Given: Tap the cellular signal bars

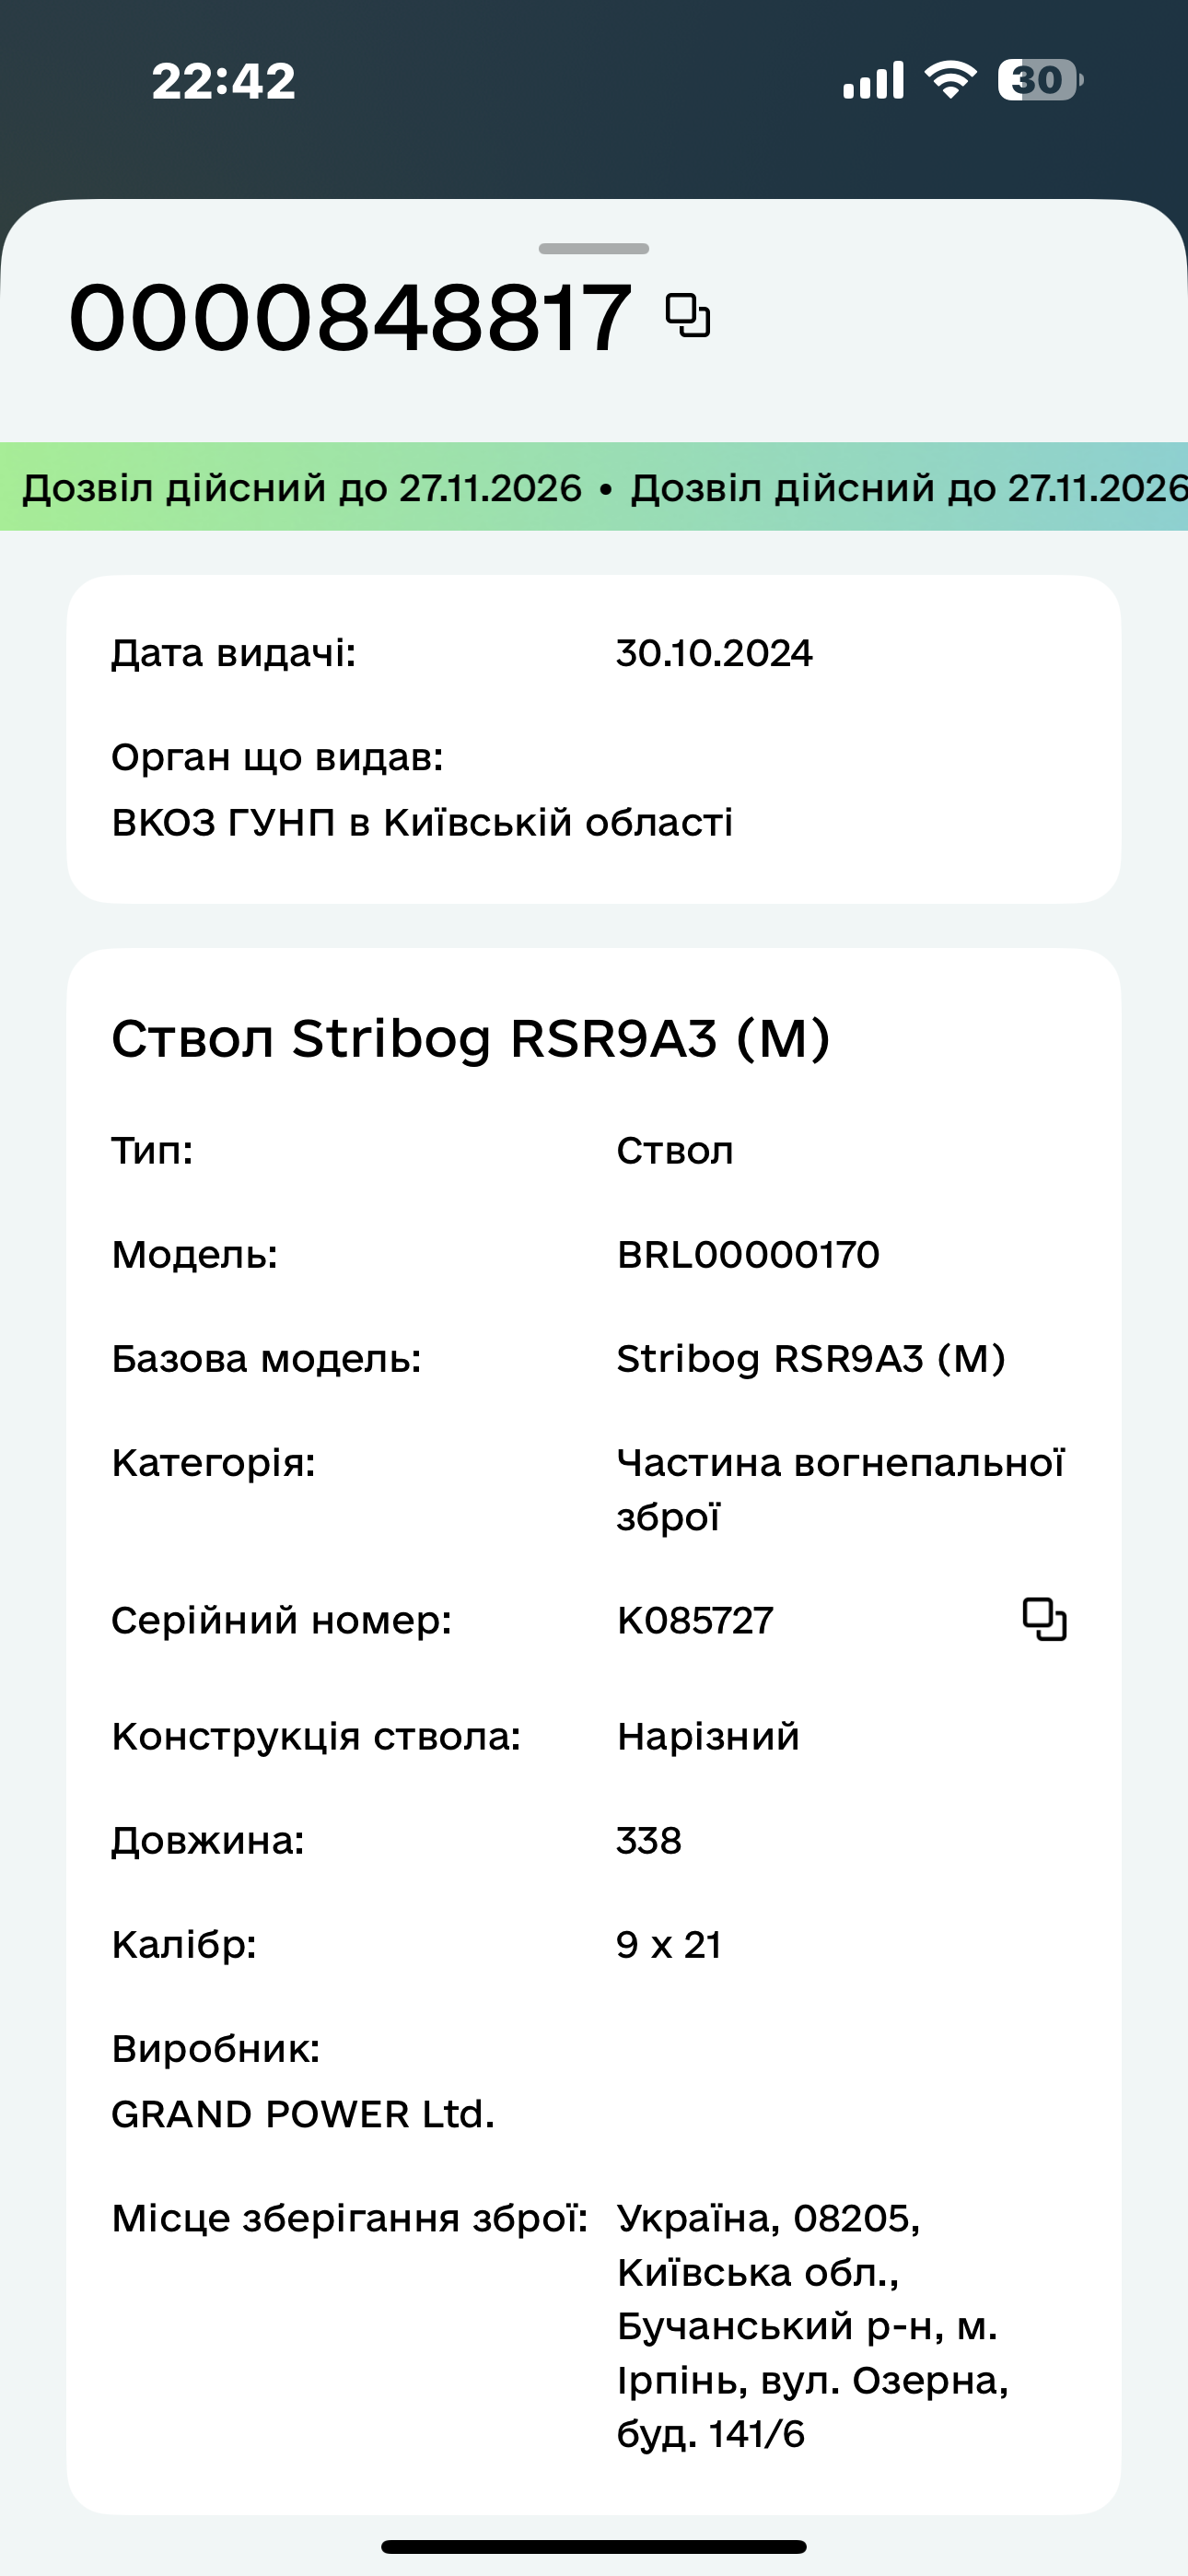Looking at the screenshot, I should pyautogui.click(x=873, y=80).
